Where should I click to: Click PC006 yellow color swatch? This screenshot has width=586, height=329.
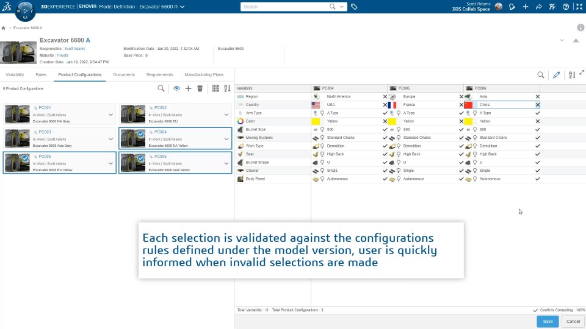[468, 121]
